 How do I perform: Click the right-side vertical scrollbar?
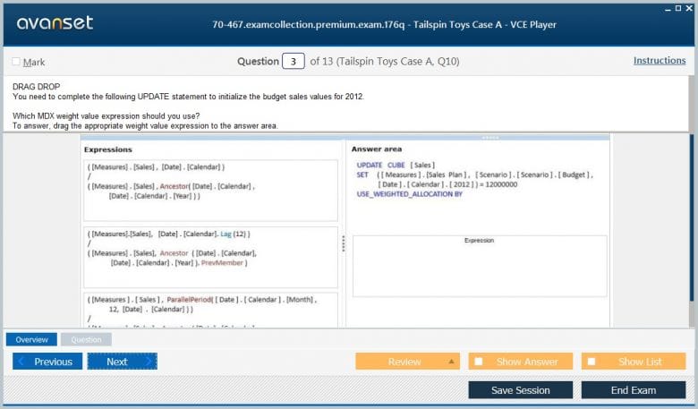(x=692, y=217)
